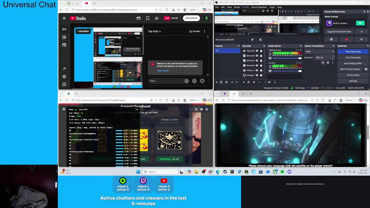Viewport: 370px width, 208px height.
Task: Click Stop Streaming in OBS Controls
Action: [x=353, y=52]
